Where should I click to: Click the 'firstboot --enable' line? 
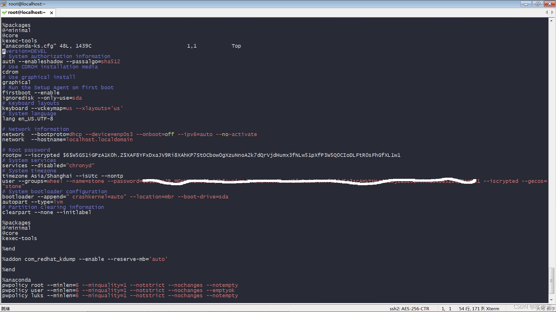[x=31, y=93]
